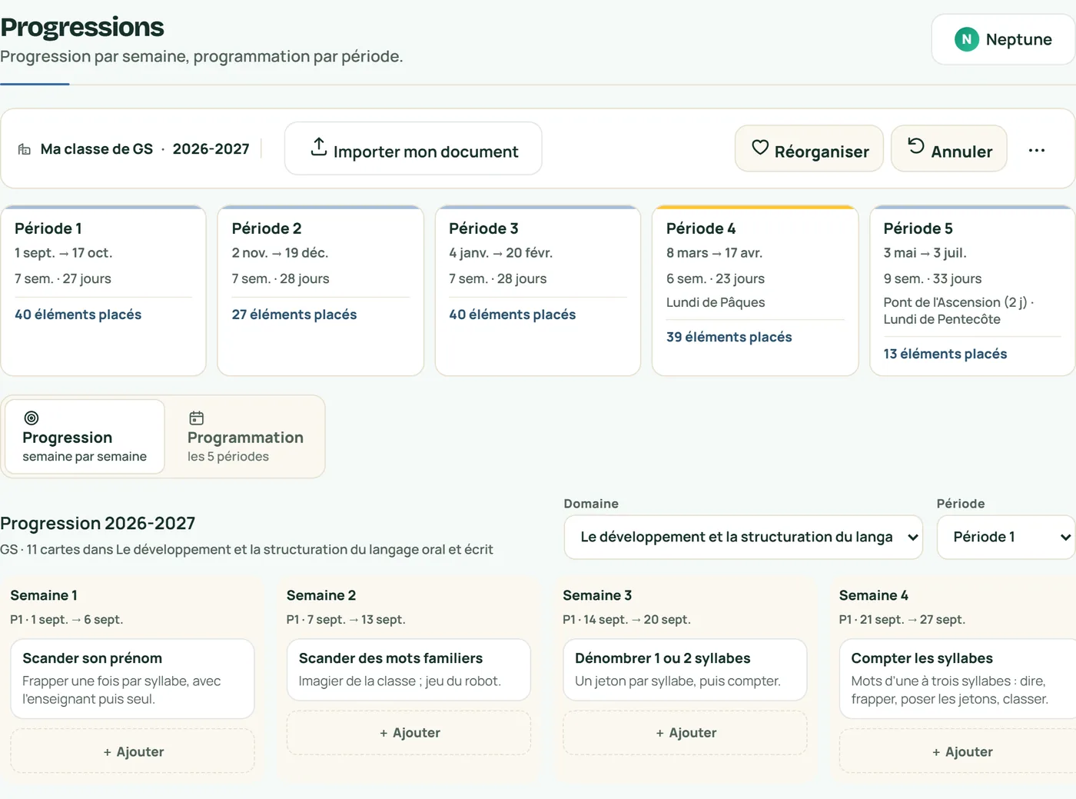1076x799 pixels.
Task: Select the Période 1 card
Action: pos(103,291)
